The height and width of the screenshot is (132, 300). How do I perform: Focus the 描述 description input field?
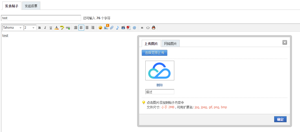click(160, 92)
